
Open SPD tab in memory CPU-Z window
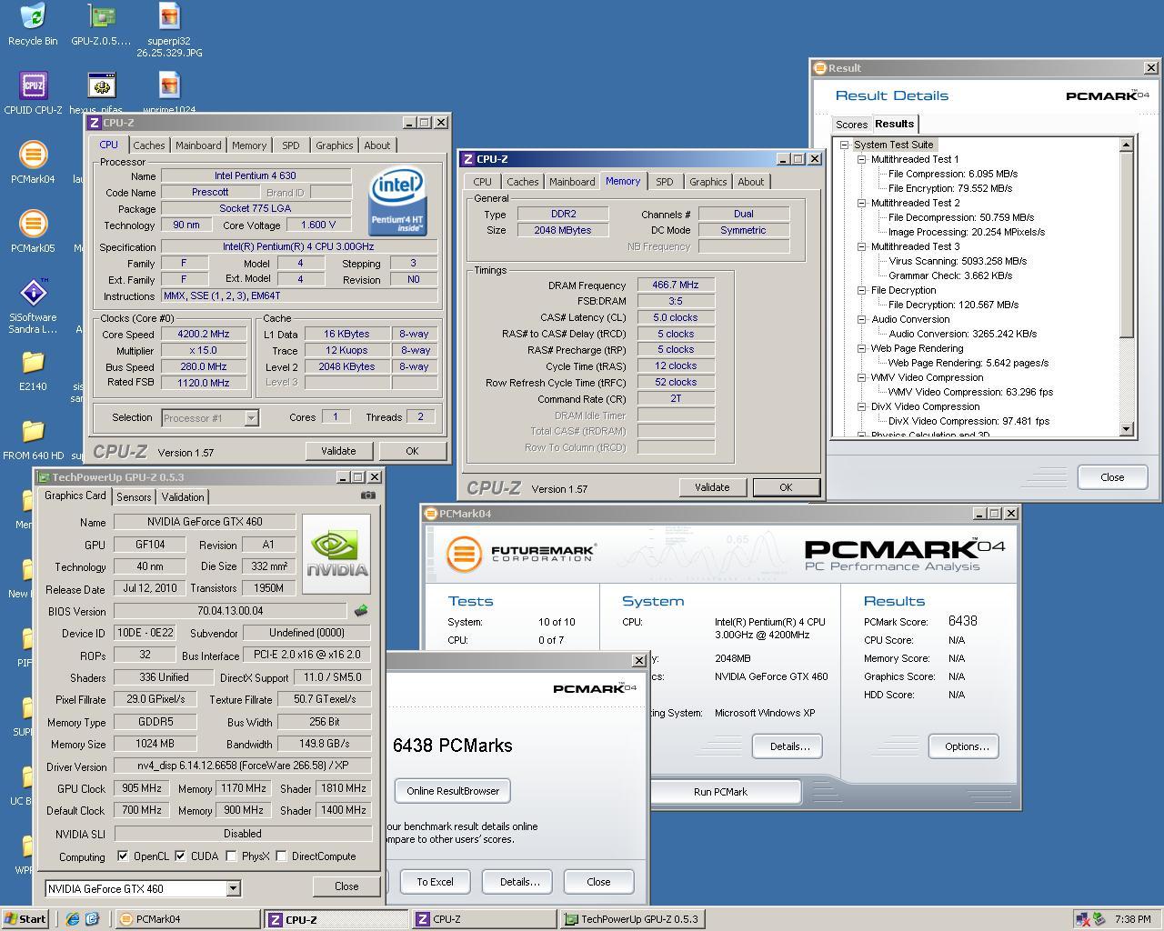(x=665, y=182)
